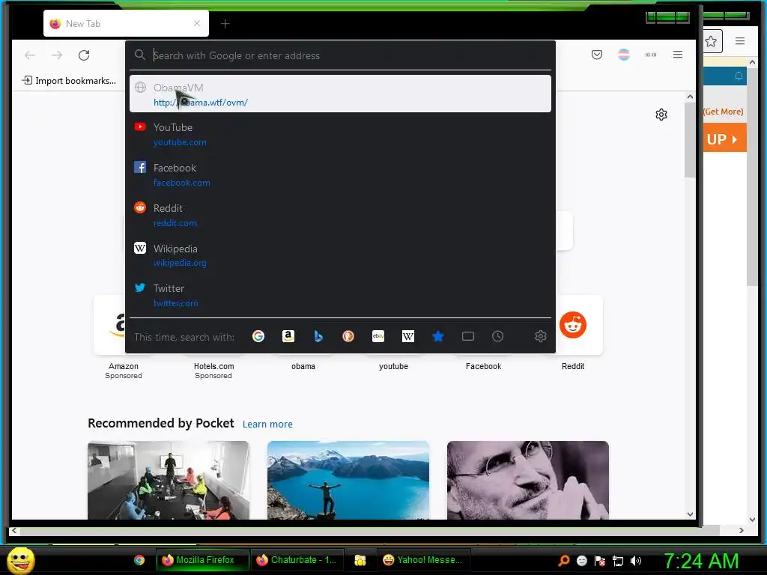Bookmark star in background browser window

click(712, 42)
